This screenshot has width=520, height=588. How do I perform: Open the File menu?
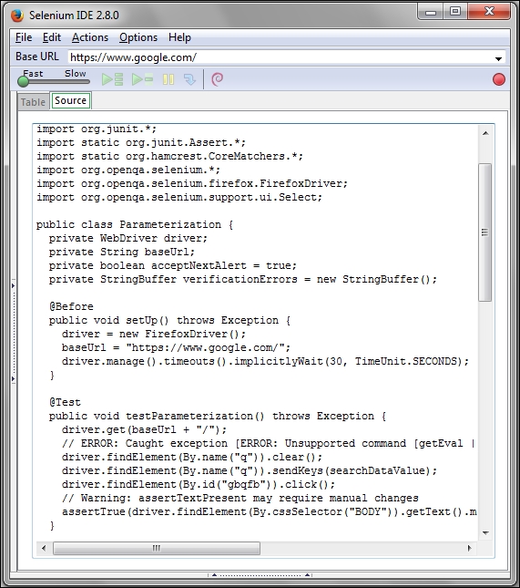pyautogui.click(x=24, y=37)
